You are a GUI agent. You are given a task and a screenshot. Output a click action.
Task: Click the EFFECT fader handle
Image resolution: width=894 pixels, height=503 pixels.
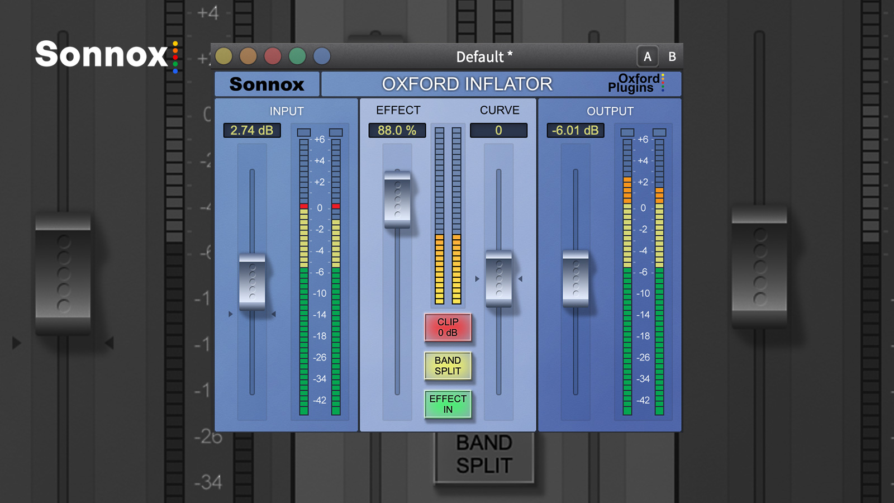point(397,200)
